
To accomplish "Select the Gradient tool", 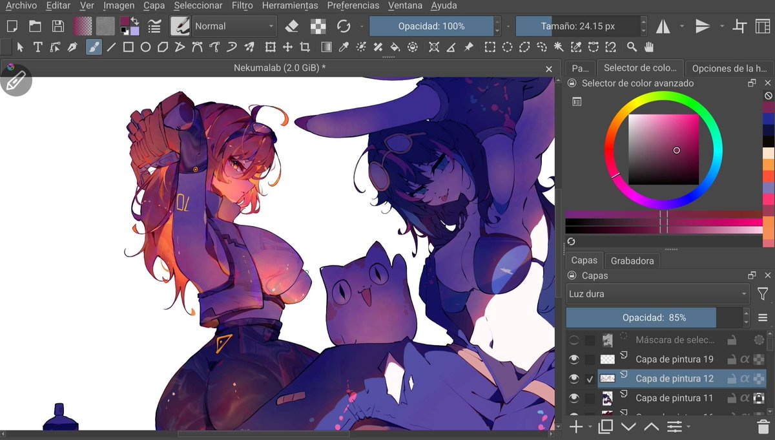I will [326, 47].
